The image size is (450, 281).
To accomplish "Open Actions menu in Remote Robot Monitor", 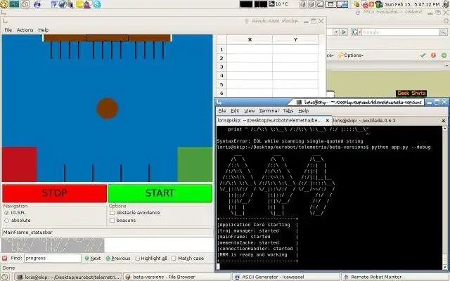I will tap(25, 30).
